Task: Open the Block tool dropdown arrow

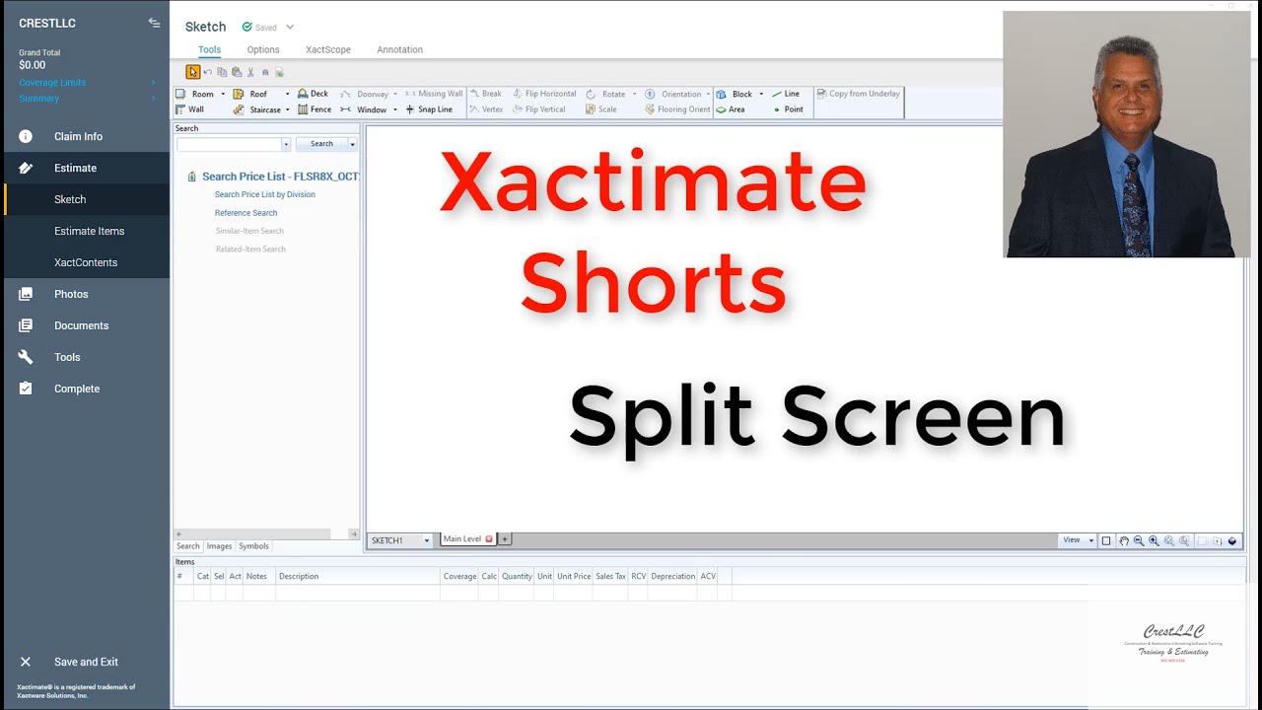Action: (x=760, y=94)
